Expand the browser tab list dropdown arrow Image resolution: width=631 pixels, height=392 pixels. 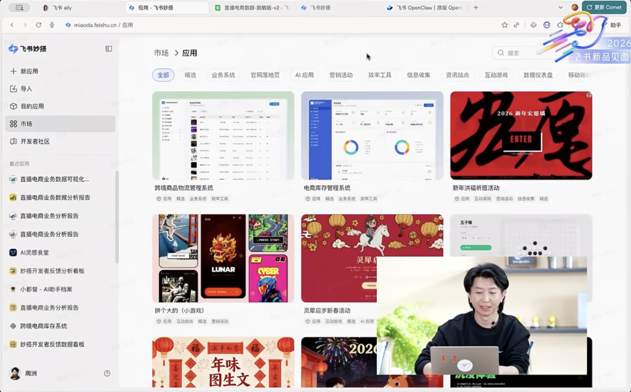[561, 8]
